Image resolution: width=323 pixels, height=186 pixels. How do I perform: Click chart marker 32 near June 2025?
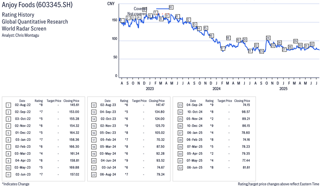312,44
